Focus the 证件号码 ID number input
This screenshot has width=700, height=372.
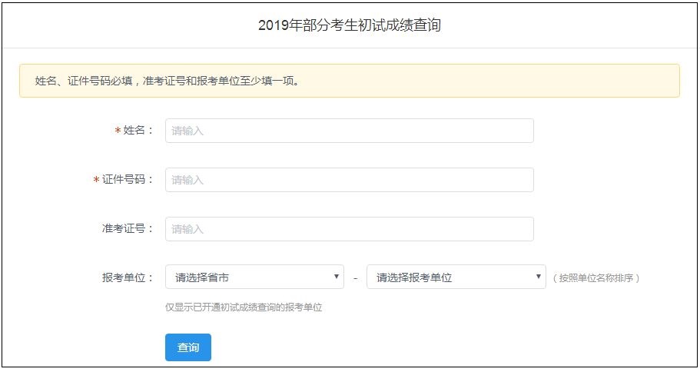click(x=349, y=180)
